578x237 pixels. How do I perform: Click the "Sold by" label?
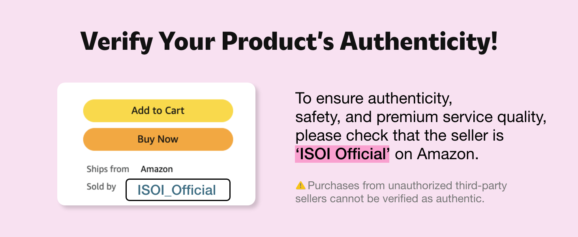101,186
